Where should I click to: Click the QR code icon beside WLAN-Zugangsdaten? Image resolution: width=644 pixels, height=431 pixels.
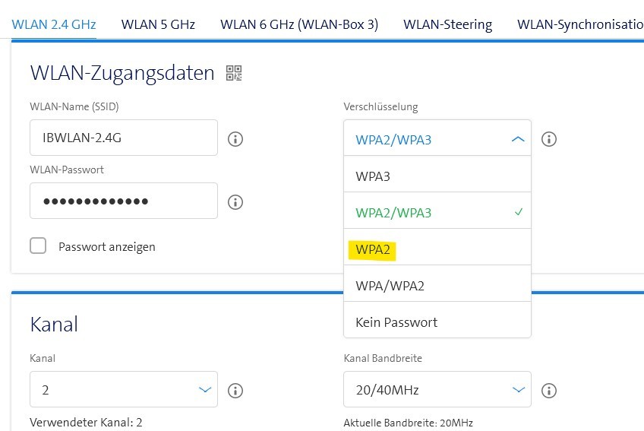tap(234, 73)
